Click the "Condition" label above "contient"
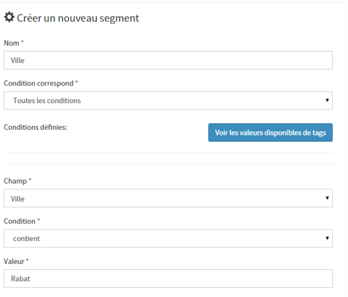348x297 pixels. [20, 221]
